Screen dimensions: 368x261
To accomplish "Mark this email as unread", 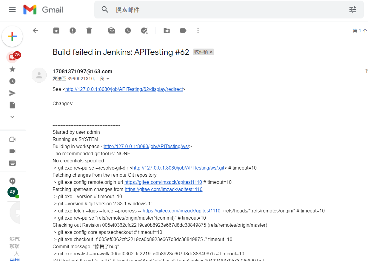I will pos(112,30).
